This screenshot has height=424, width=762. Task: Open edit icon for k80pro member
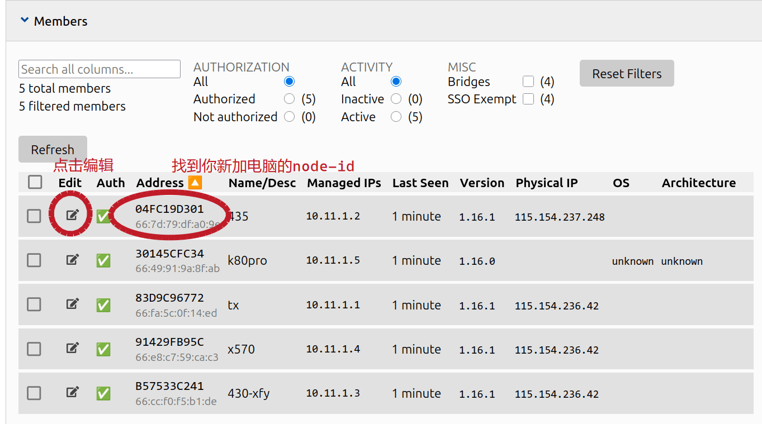(x=72, y=260)
